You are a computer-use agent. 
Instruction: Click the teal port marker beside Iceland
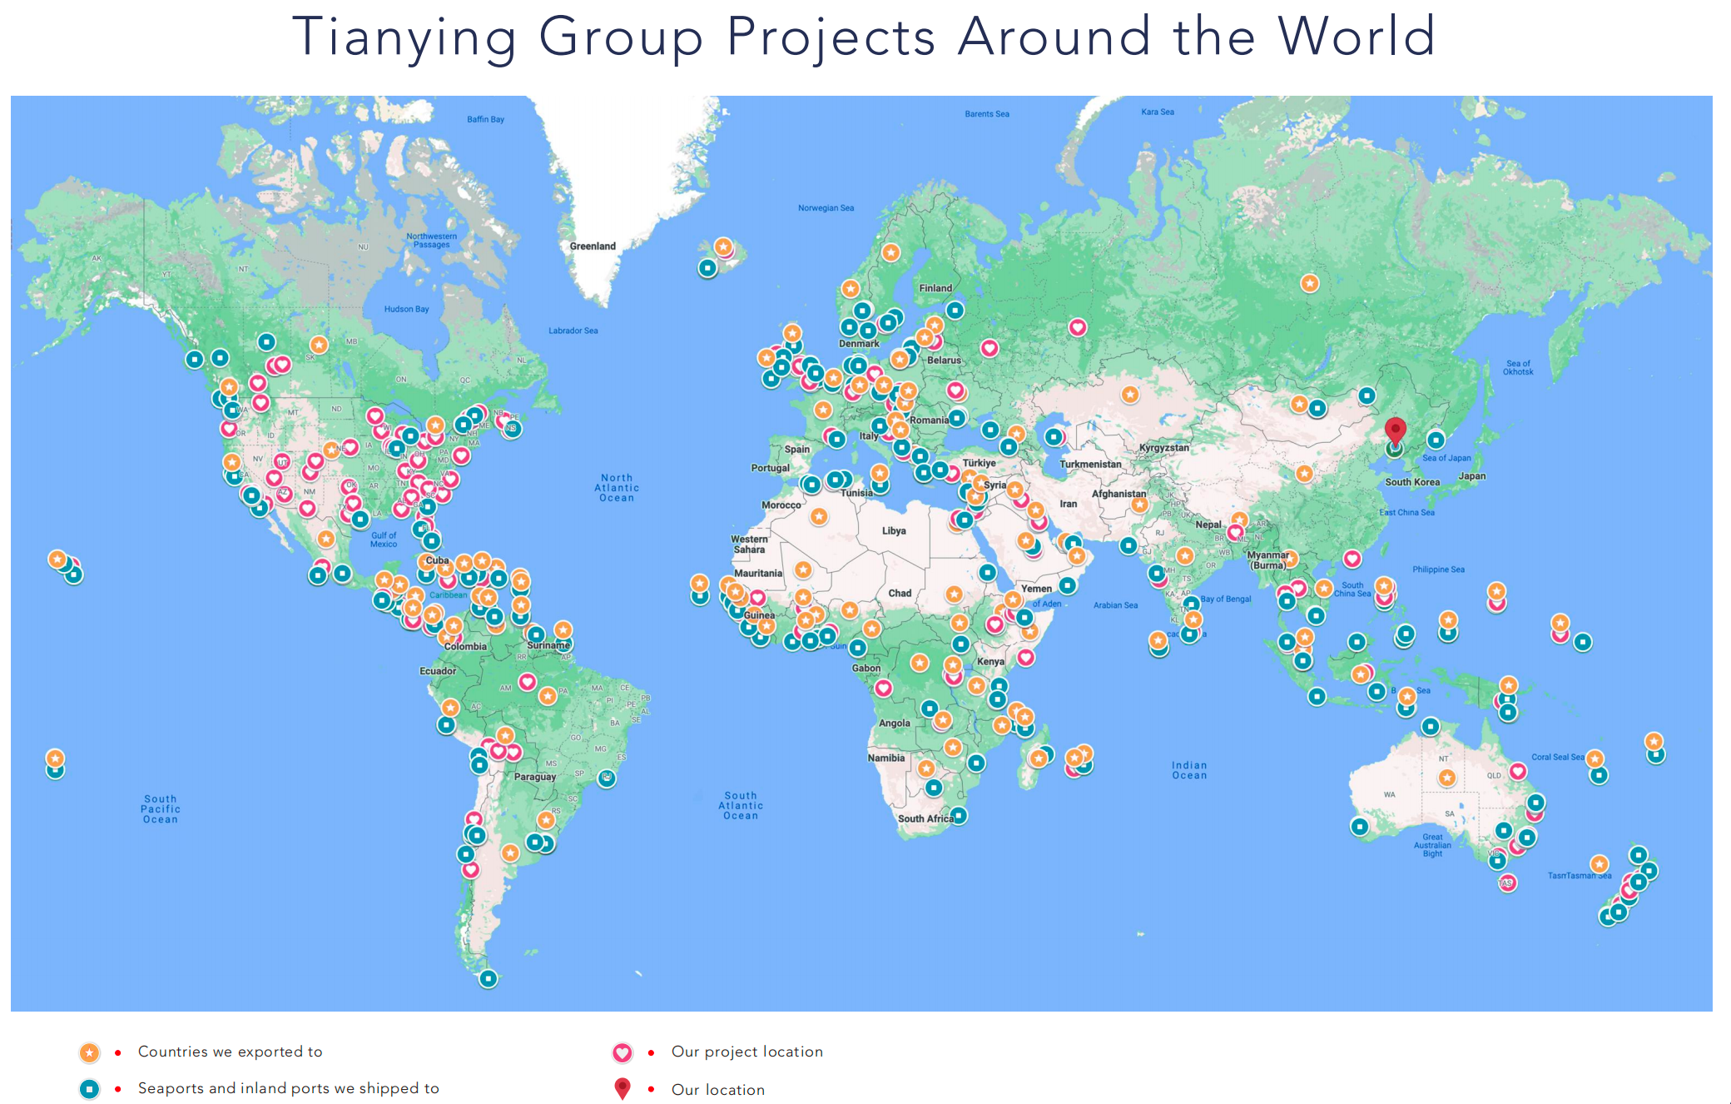[x=707, y=268]
